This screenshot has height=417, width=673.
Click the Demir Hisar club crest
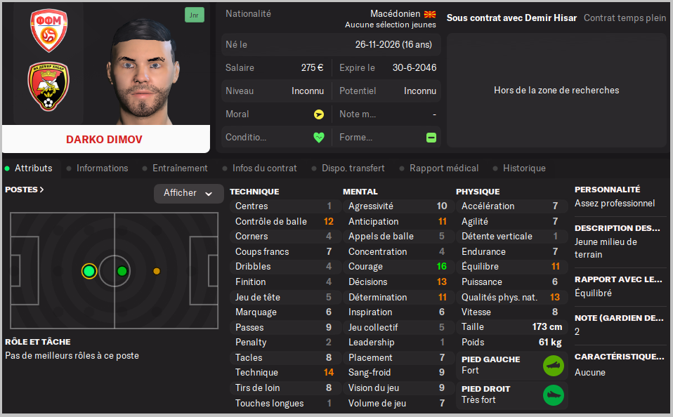point(48,87)
